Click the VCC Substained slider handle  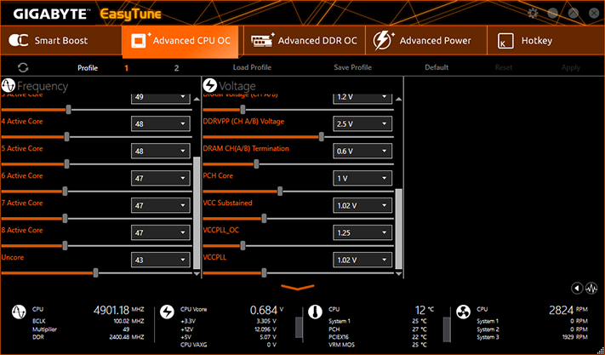click(x=264, y=219)
